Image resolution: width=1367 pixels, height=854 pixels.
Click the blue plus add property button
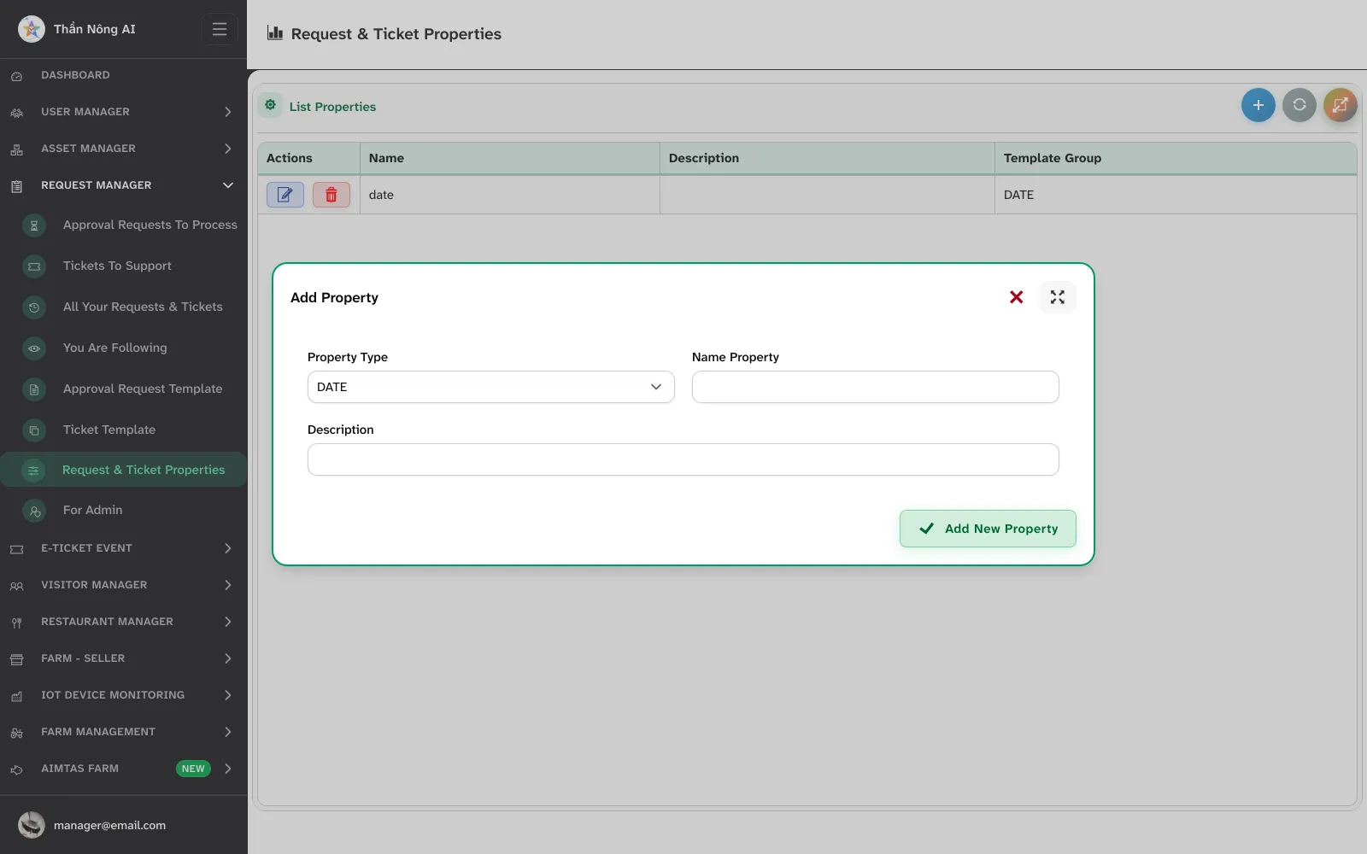tap(1258, 105)
